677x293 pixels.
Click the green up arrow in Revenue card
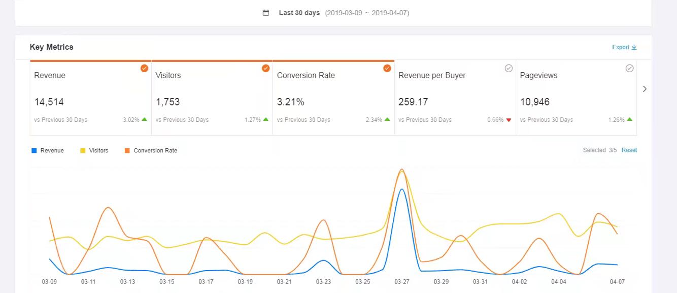tap(145, 119)
